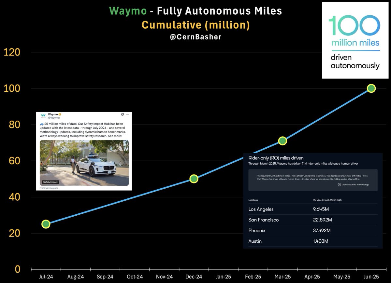Click the Jun-25 data point at 100 million
391x283 pixels.
(x=371, y=88)
